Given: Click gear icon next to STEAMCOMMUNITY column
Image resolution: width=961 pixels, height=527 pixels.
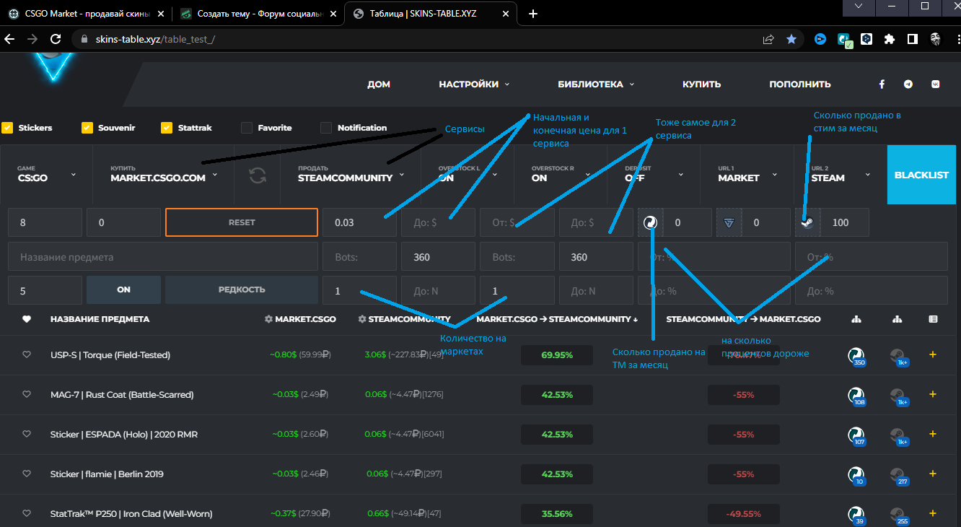Looking at the screenshot, I should [x=361, y=319].
